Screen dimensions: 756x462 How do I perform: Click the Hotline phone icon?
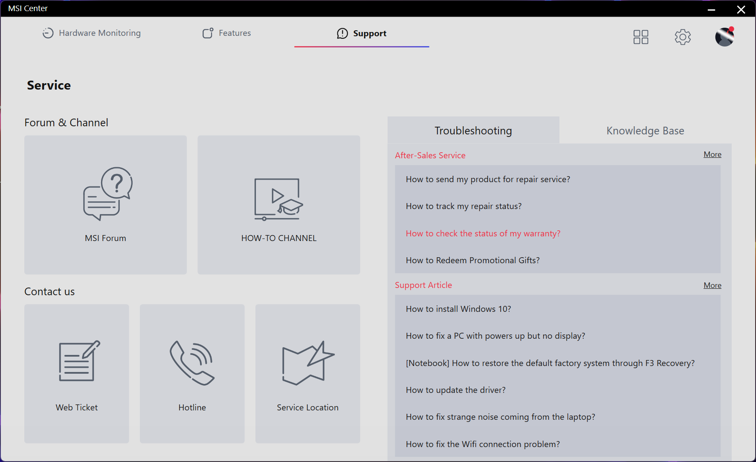(192, 363)
